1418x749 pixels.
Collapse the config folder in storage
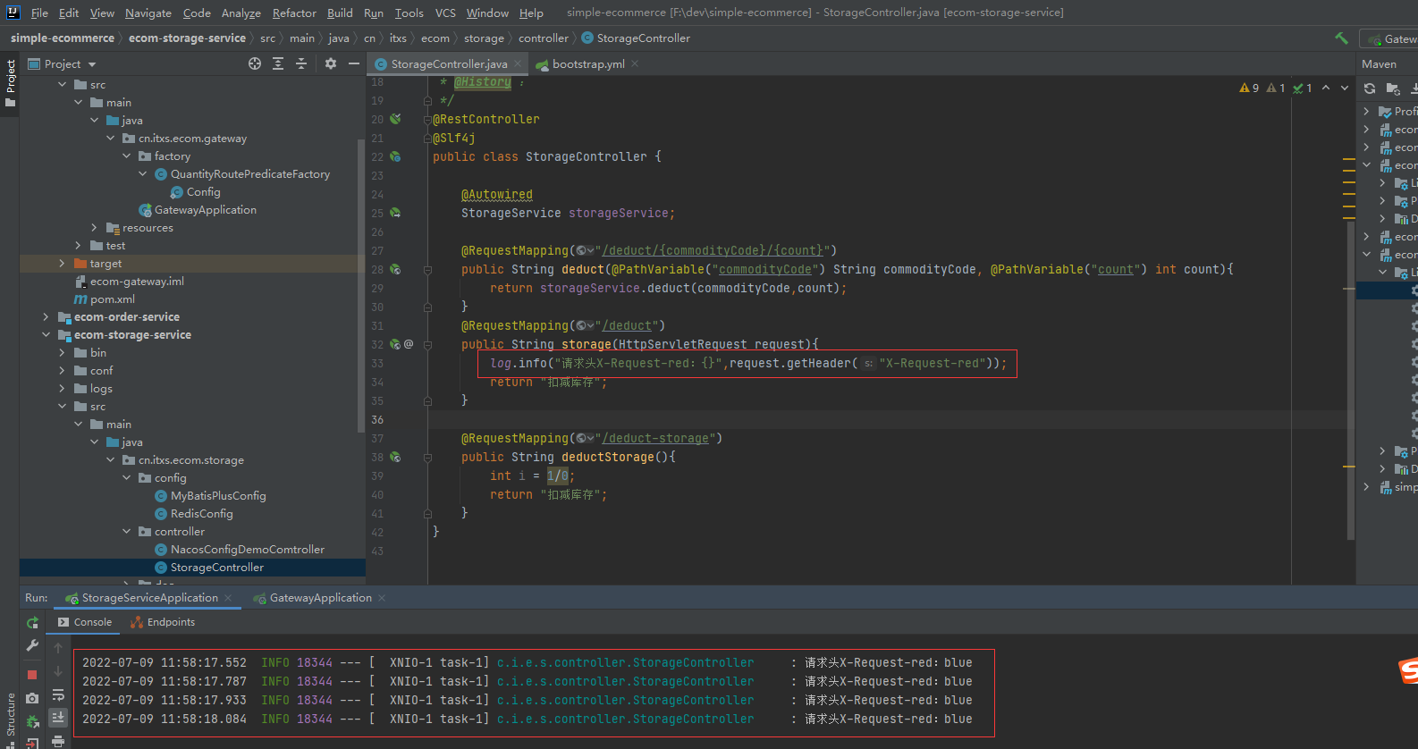(x=127, y=477)
